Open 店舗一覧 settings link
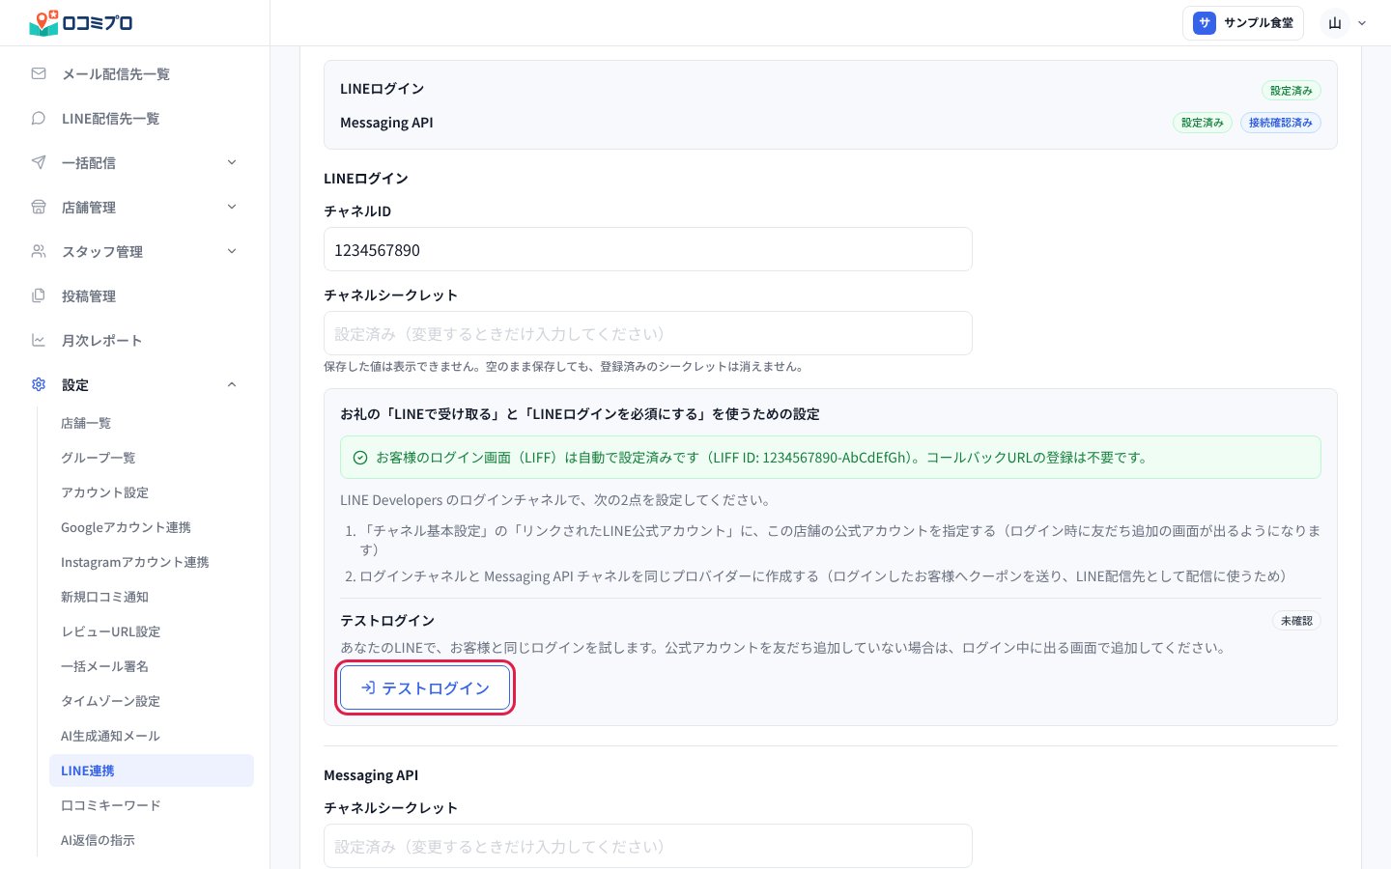1391x869 pixels. pyautogui.click(x=86, y=423)
